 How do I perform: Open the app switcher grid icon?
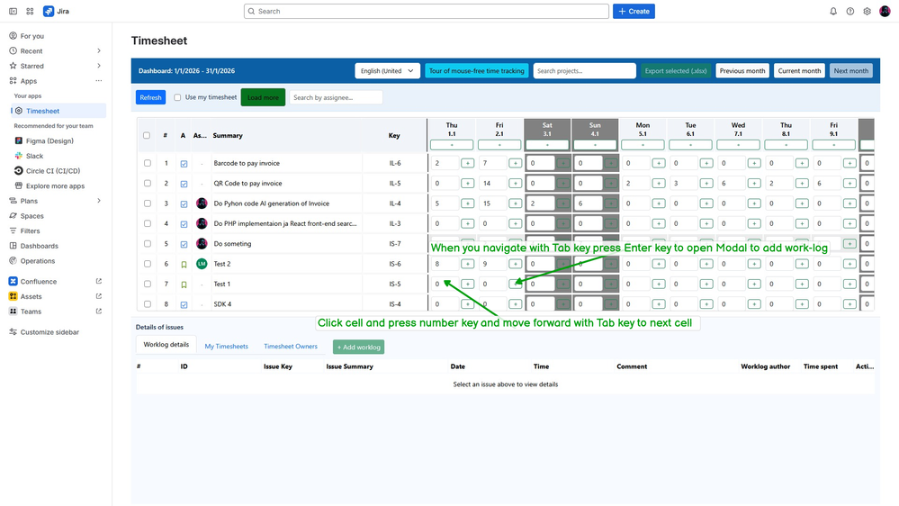30,12
